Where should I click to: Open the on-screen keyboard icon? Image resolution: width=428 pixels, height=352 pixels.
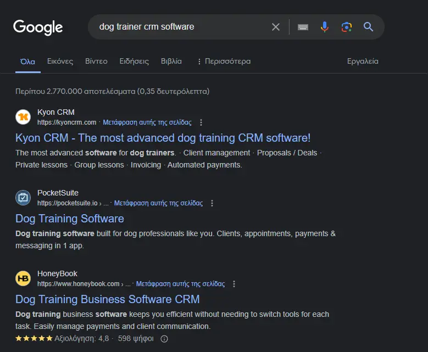303,27
